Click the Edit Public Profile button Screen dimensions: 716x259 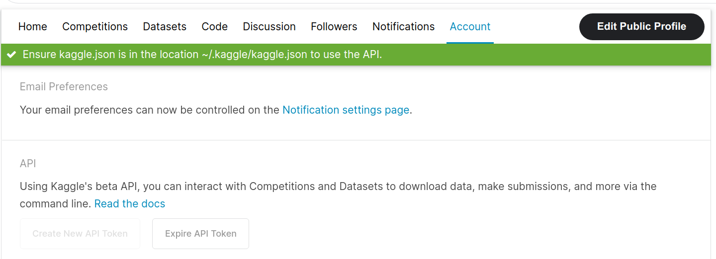point(641,27)
